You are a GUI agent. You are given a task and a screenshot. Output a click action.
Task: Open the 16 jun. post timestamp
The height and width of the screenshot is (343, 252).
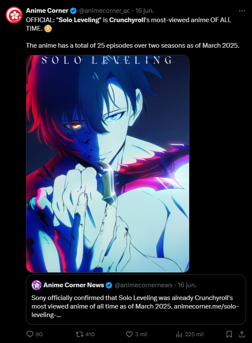coord(144,11)
